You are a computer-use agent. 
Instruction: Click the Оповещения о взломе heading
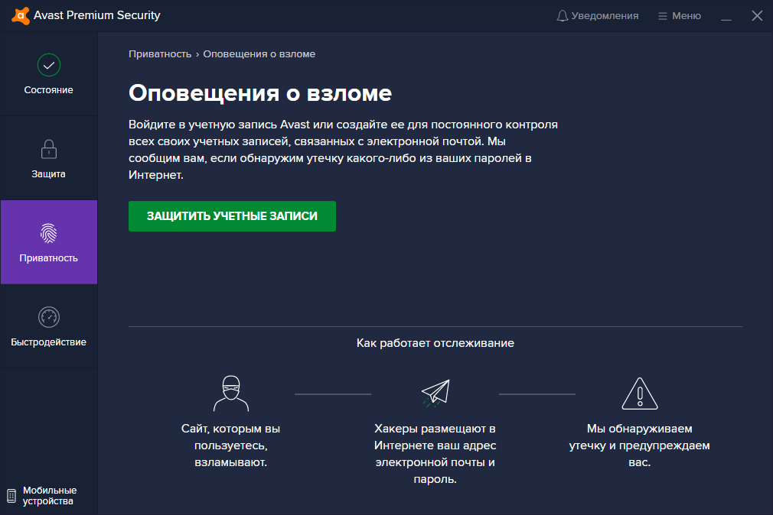click(x=260, y=93)
